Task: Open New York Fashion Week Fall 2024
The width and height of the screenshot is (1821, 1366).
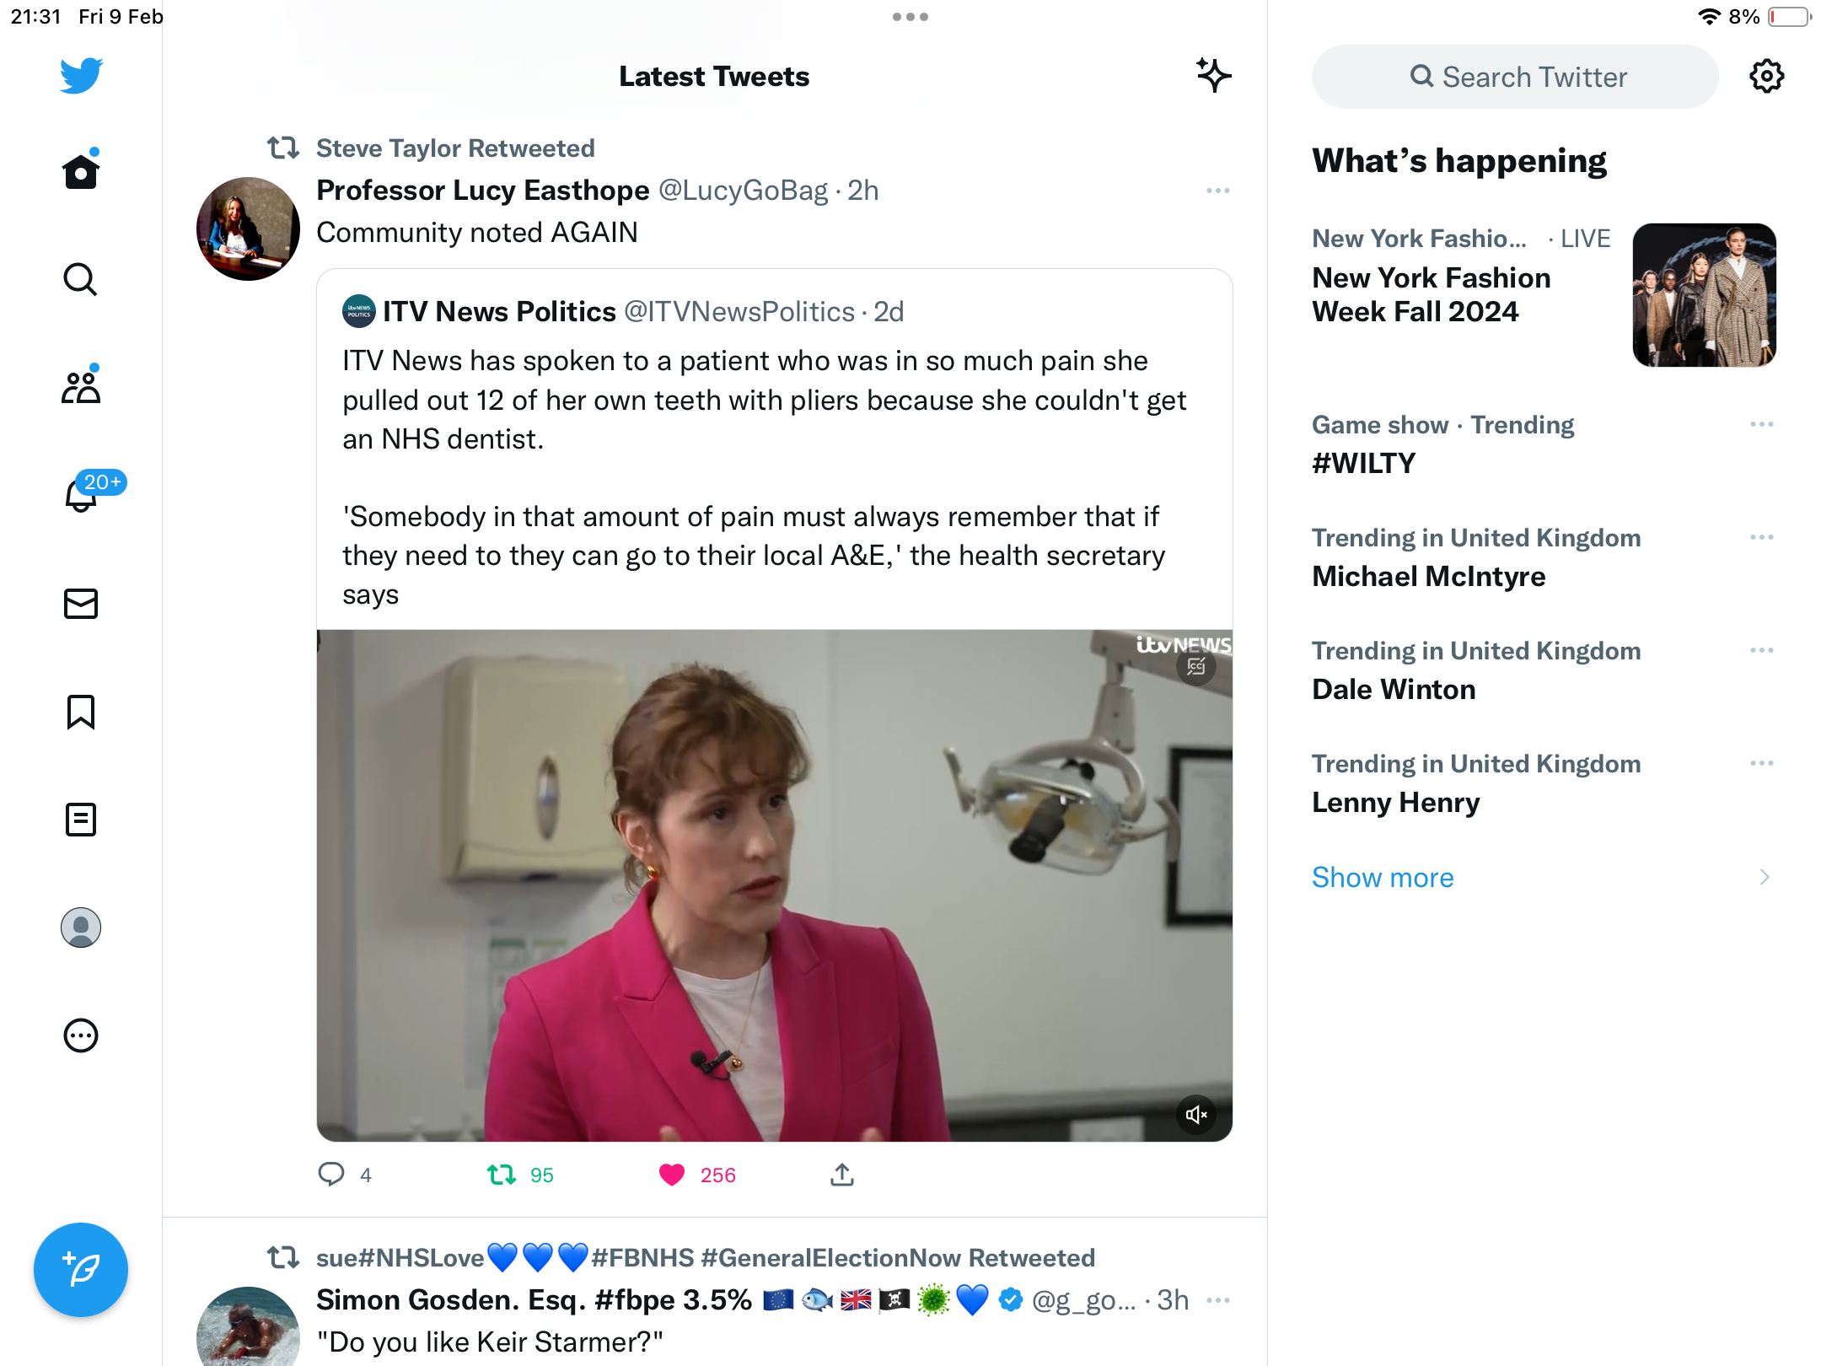Action: [1431, 294]
